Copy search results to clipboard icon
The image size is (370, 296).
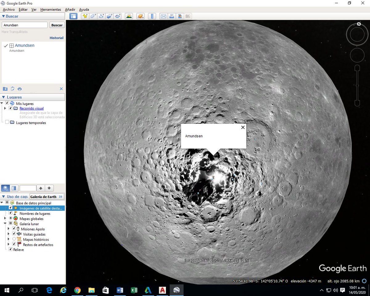[x=12, y=89]
